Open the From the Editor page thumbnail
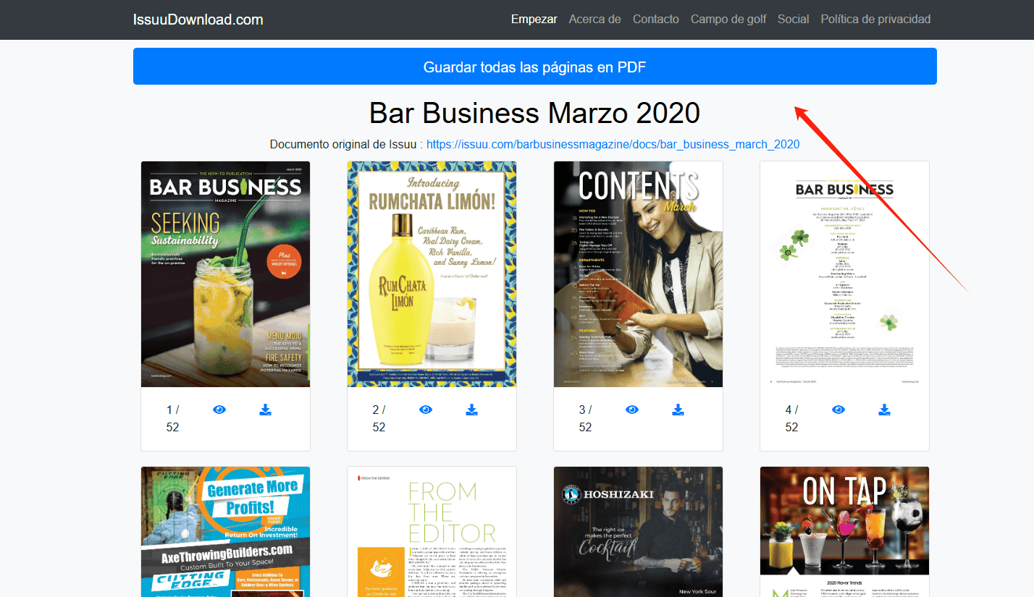This screenshot has width=1034, height=597. [x=432, y=532]
